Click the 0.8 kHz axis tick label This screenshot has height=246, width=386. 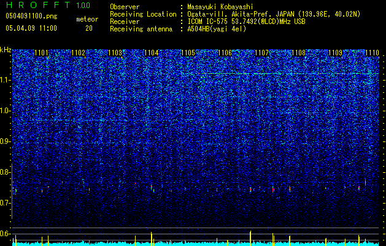pos(6,172)
